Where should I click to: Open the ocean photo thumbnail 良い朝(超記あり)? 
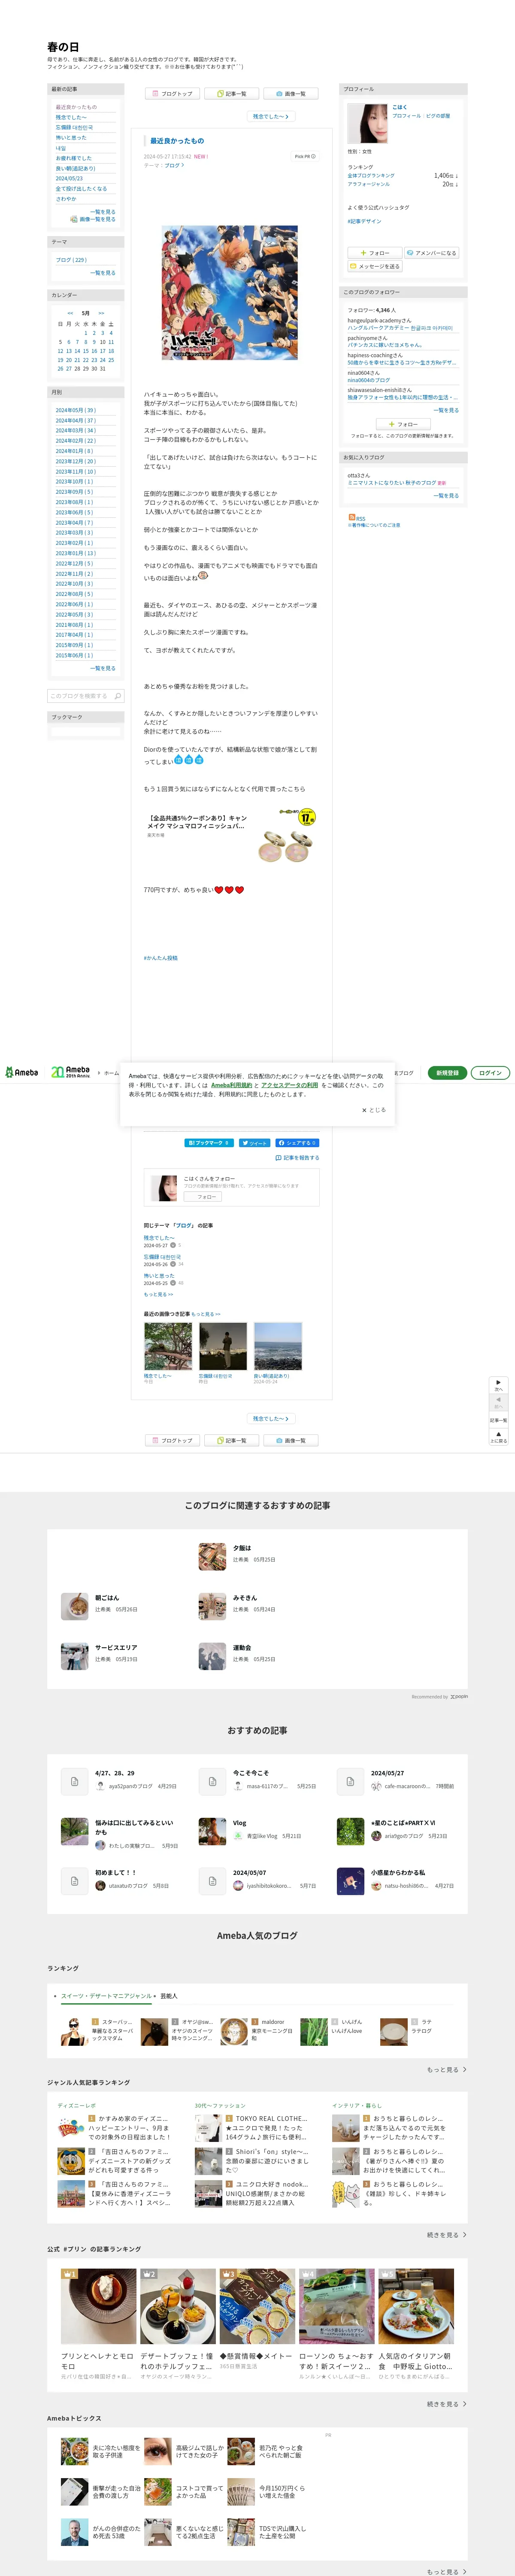tap(278, 1346)
